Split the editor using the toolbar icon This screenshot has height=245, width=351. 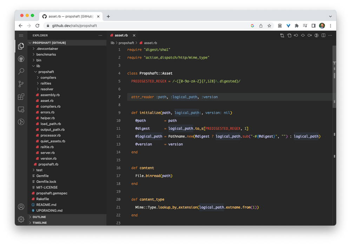tap(323, 35)
